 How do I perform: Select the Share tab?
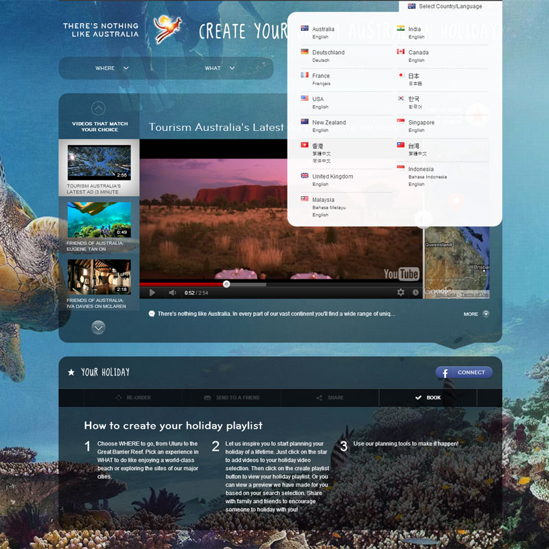pos(329,398)
